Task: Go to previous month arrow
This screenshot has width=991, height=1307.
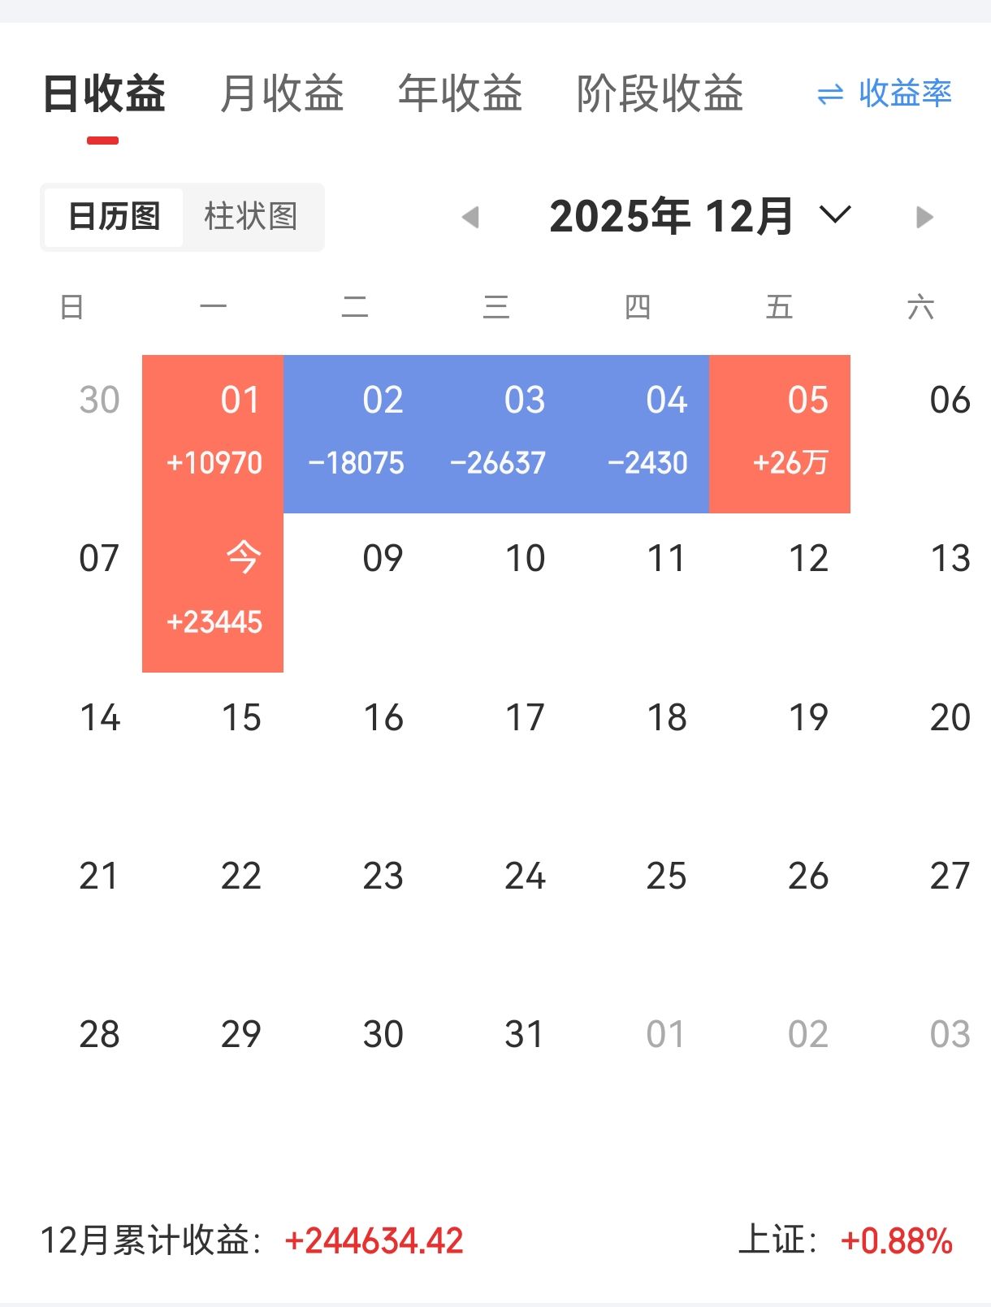Action: (x=470, y=217)
